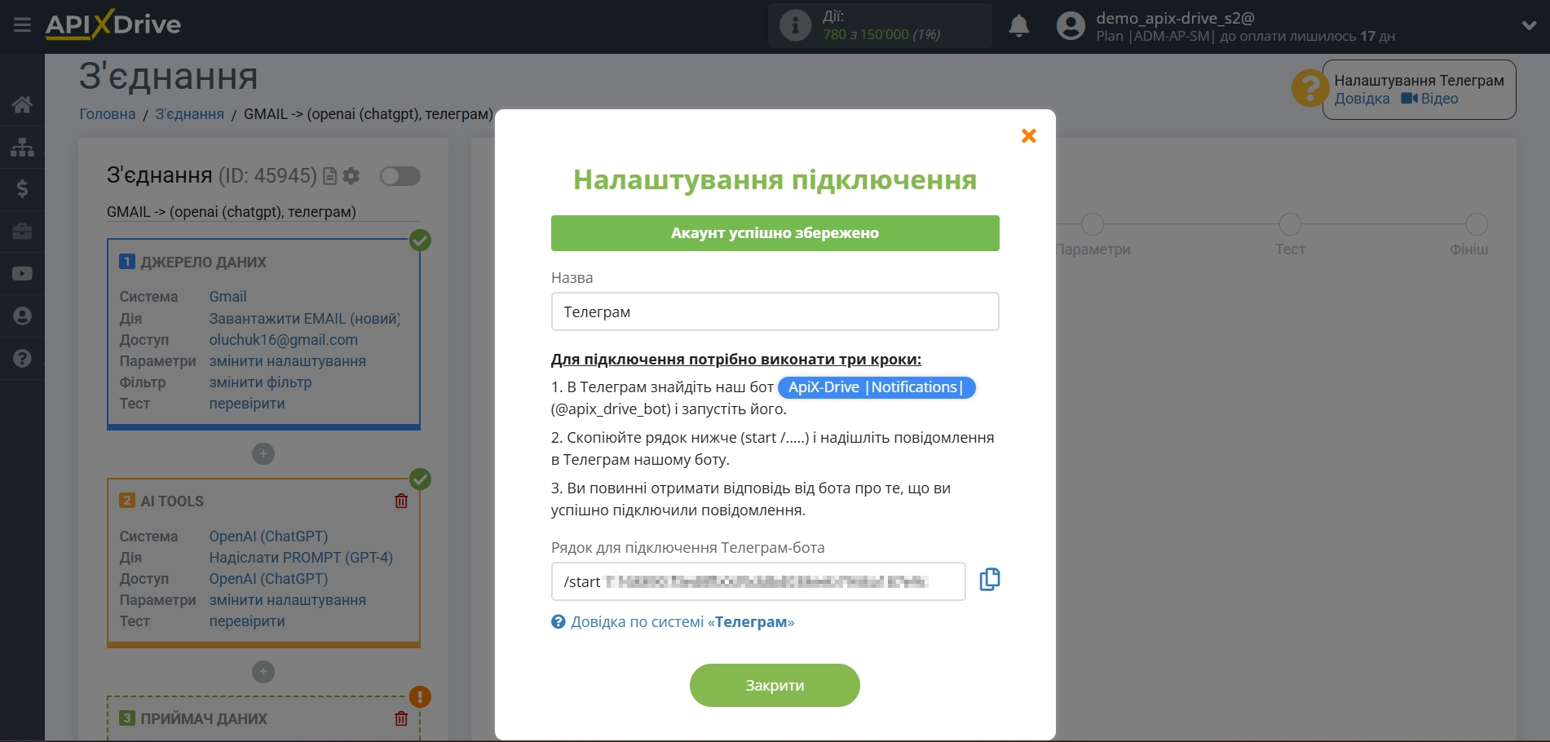1550x742 pixels.
Task: Open the hamburger menu
Action: click(22, 25)
